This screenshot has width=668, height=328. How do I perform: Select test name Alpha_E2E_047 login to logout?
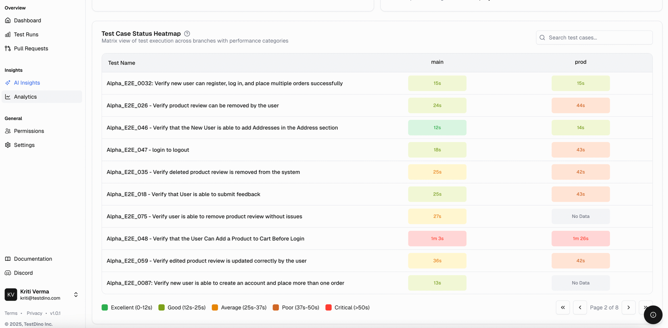tap(148, 150)
